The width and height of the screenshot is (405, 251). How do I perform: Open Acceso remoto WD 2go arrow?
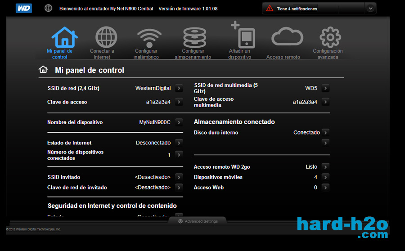point(325,167)
